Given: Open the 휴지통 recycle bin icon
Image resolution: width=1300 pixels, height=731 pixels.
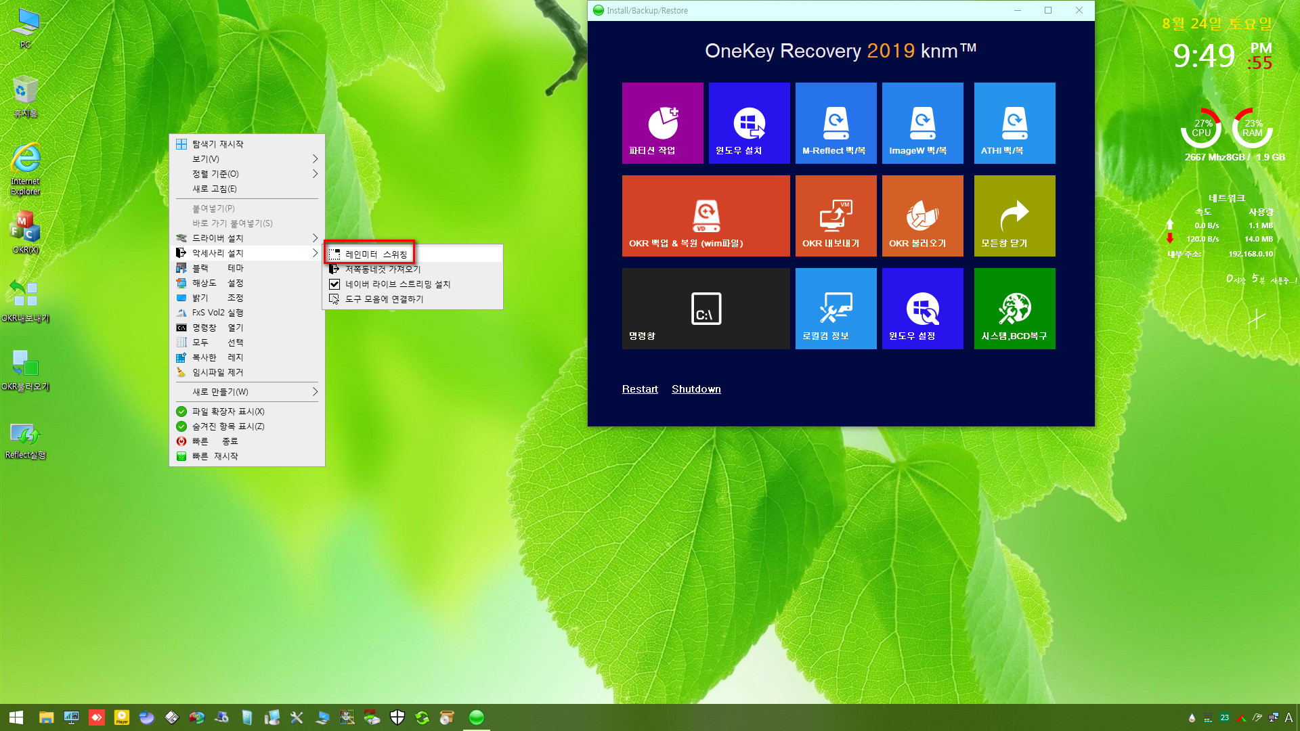Looking at the screenshot, I should pyautogui.click(x=25, y=96).
